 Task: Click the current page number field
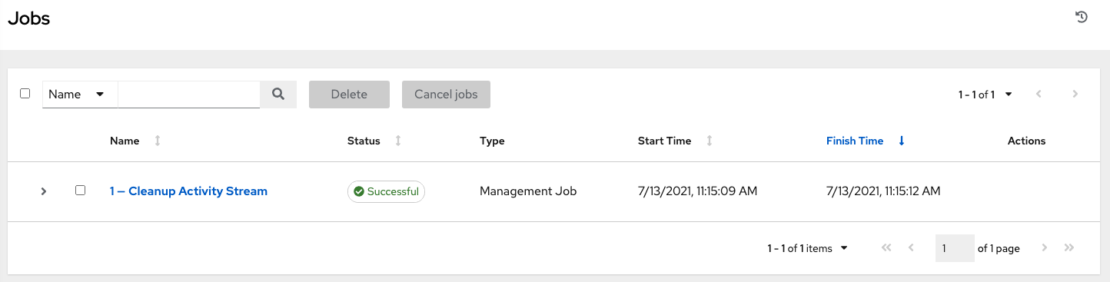955,248
